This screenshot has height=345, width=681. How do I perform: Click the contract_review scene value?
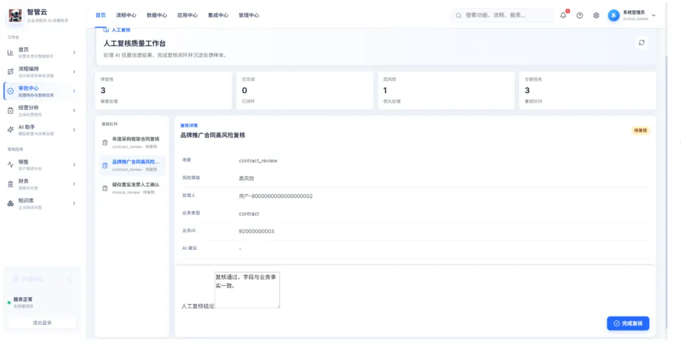pyautogui.click(x=258, y=161)
